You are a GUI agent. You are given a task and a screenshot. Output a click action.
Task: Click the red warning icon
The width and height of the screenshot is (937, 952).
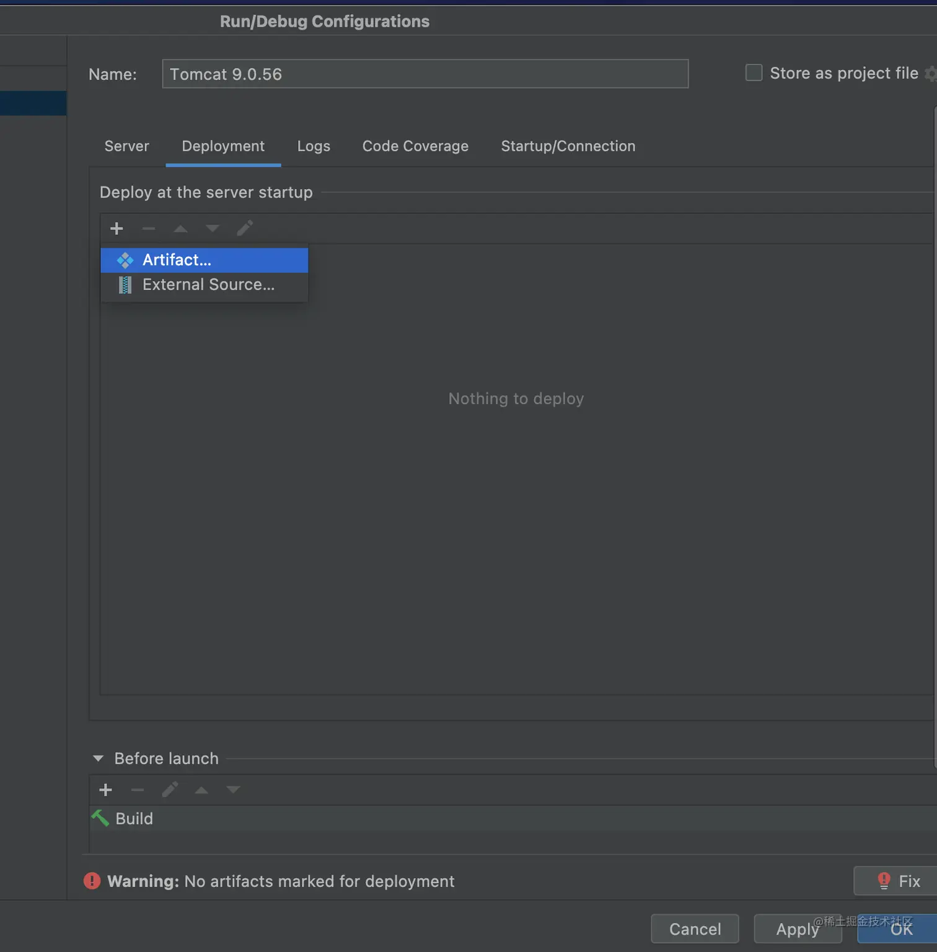[92, 881]
